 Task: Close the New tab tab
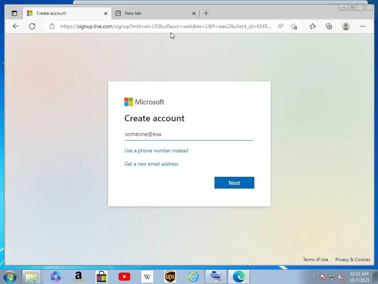[194, 14]
